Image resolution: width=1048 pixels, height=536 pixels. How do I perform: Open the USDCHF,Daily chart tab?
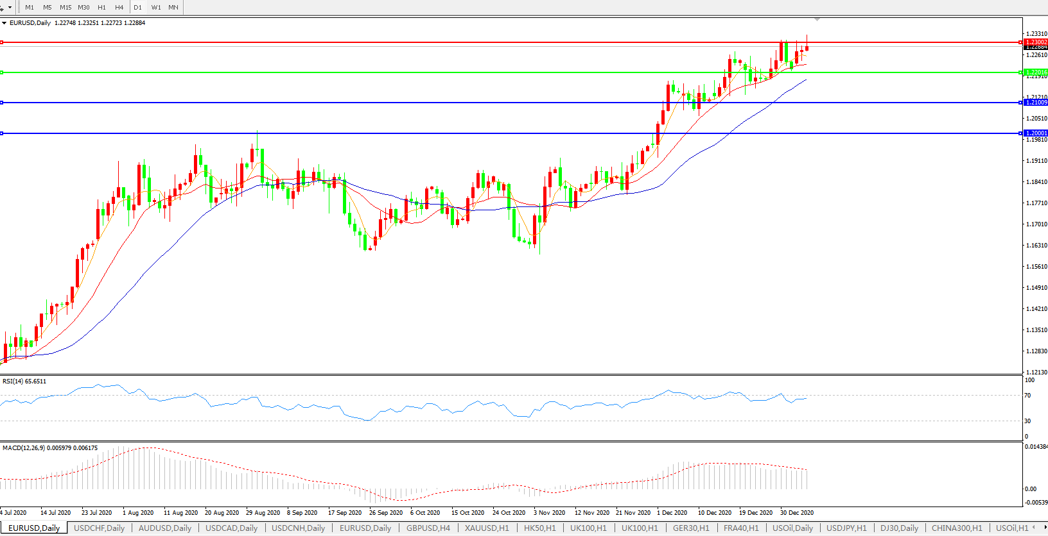99,528
